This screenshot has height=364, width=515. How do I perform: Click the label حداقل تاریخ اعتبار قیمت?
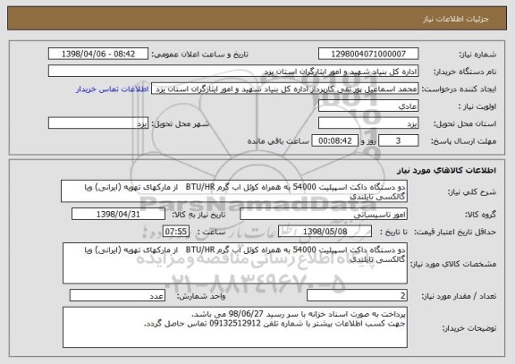(x=455, y=232)
